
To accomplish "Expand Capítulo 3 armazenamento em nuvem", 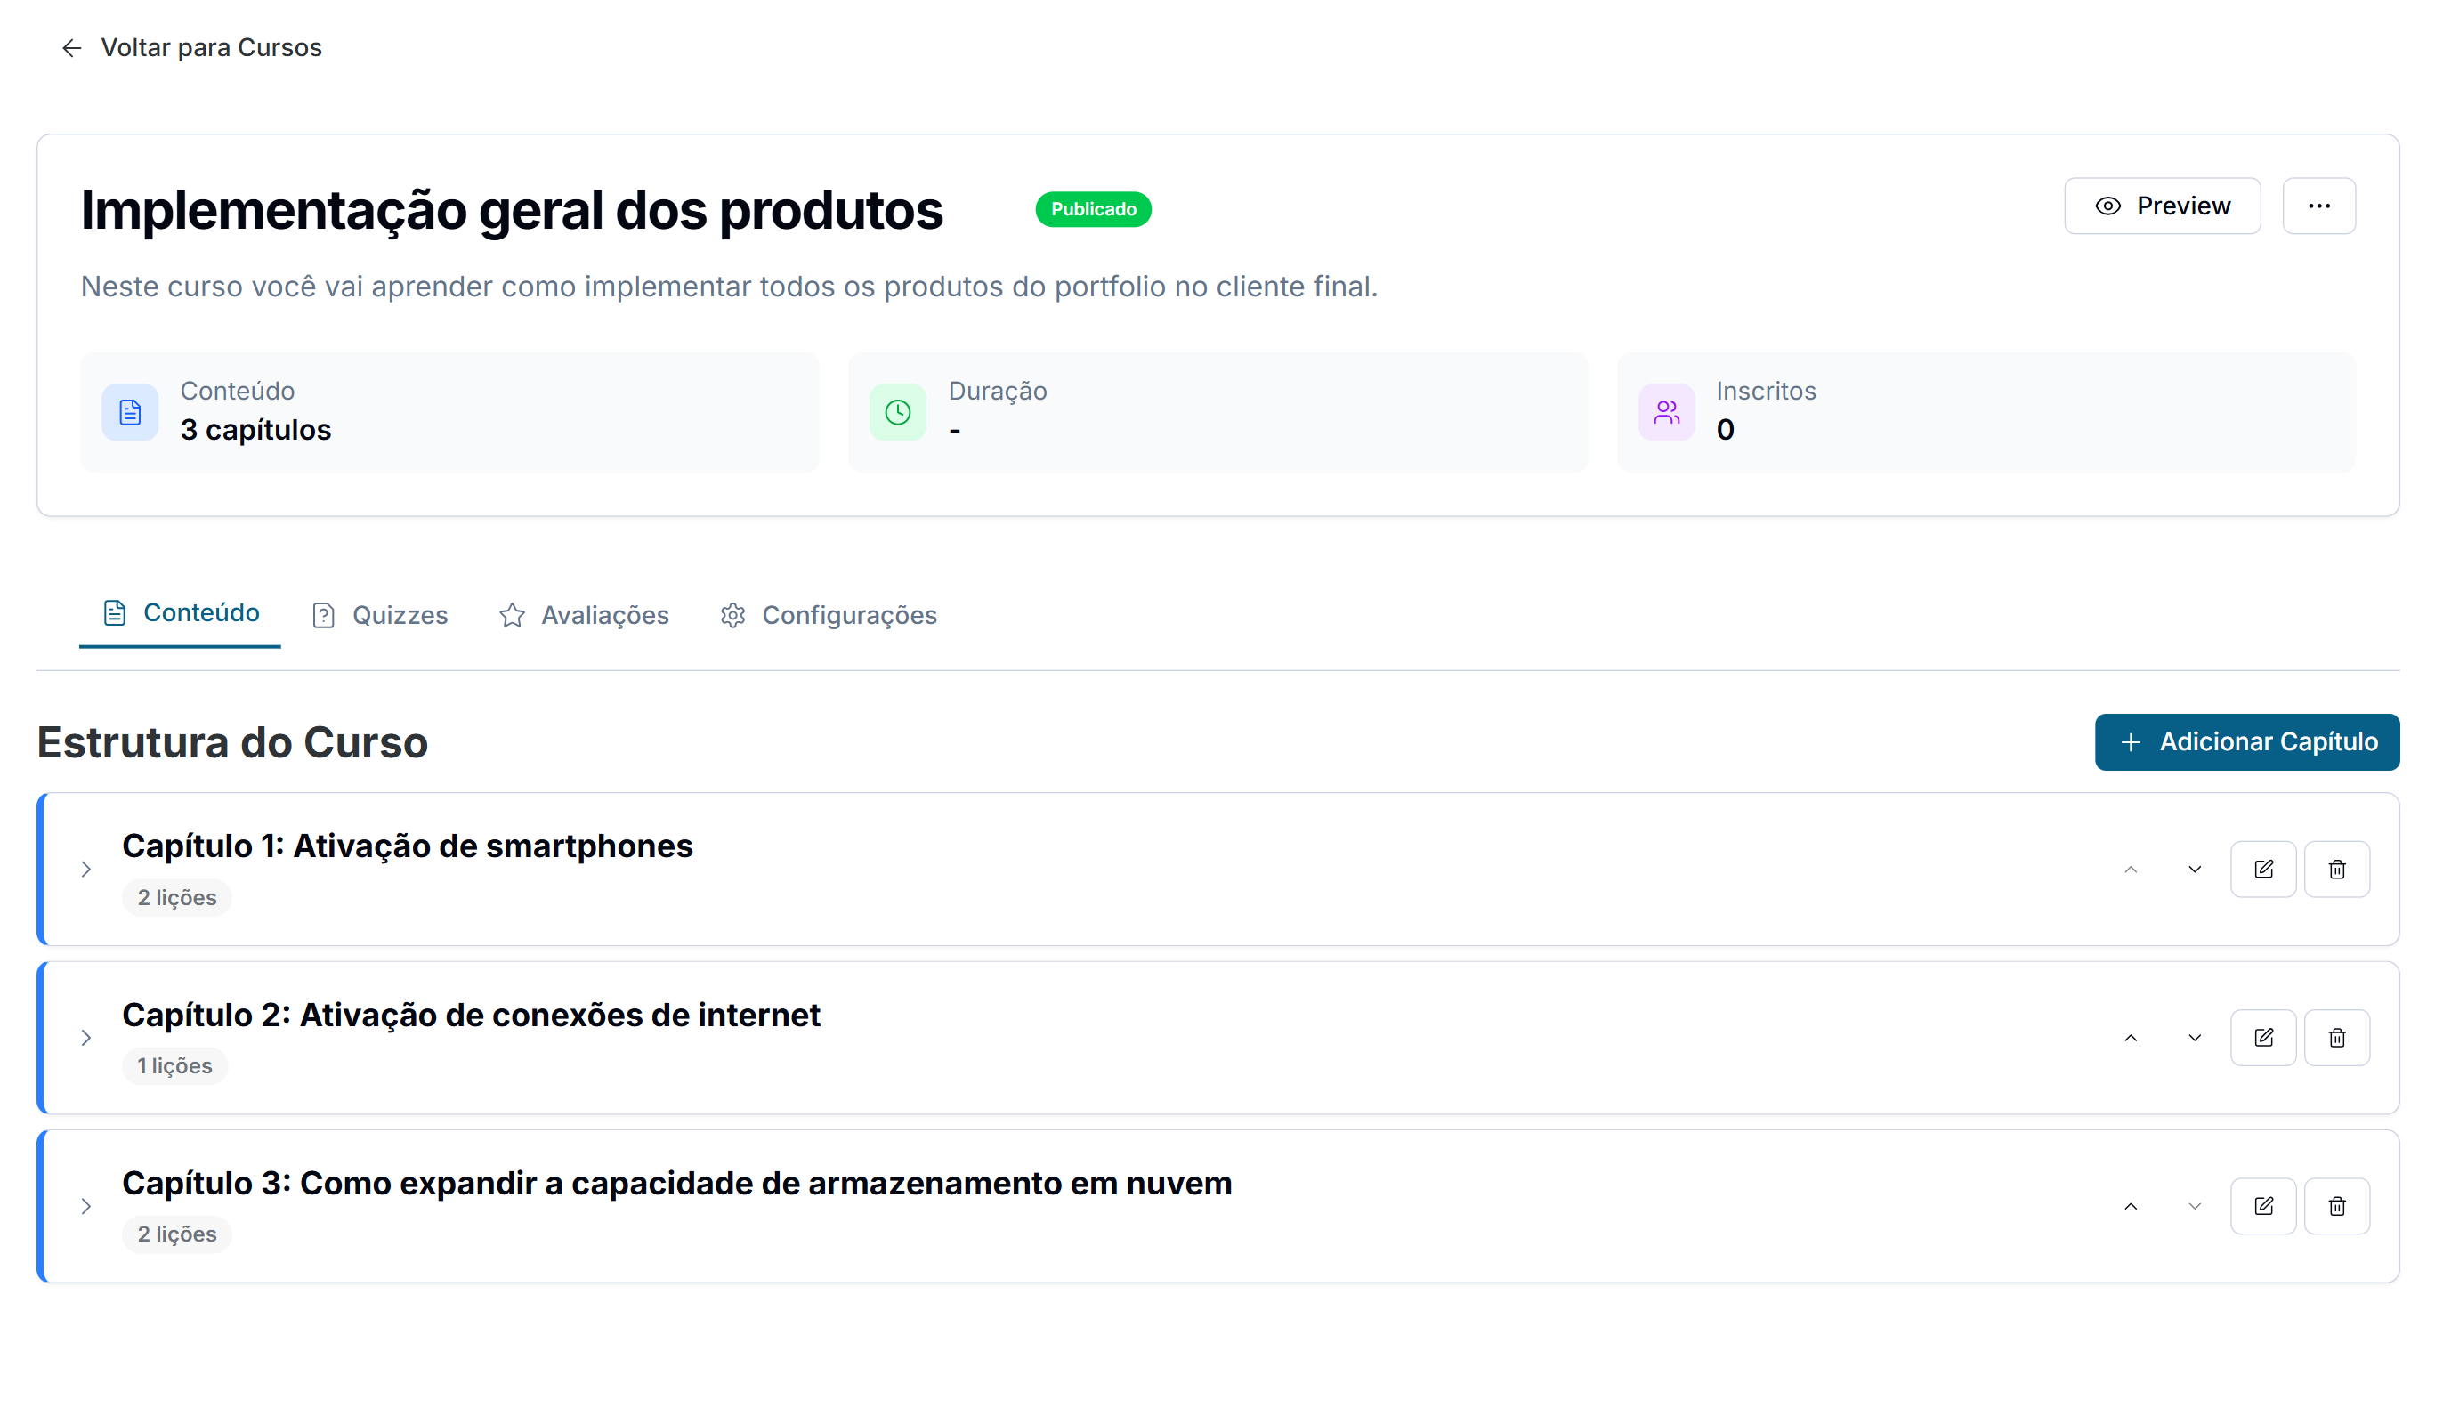I will tap(86, 1205).
